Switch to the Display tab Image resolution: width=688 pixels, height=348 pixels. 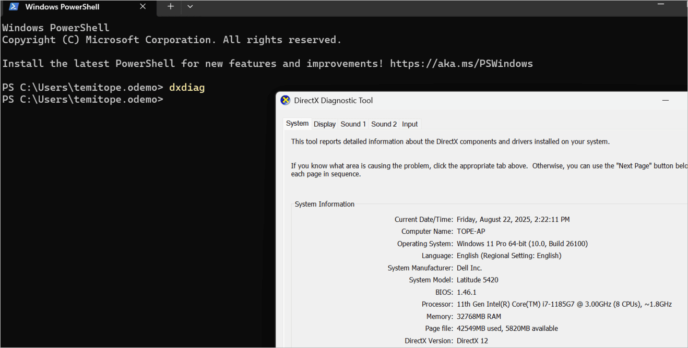click(x=325, y=124)
